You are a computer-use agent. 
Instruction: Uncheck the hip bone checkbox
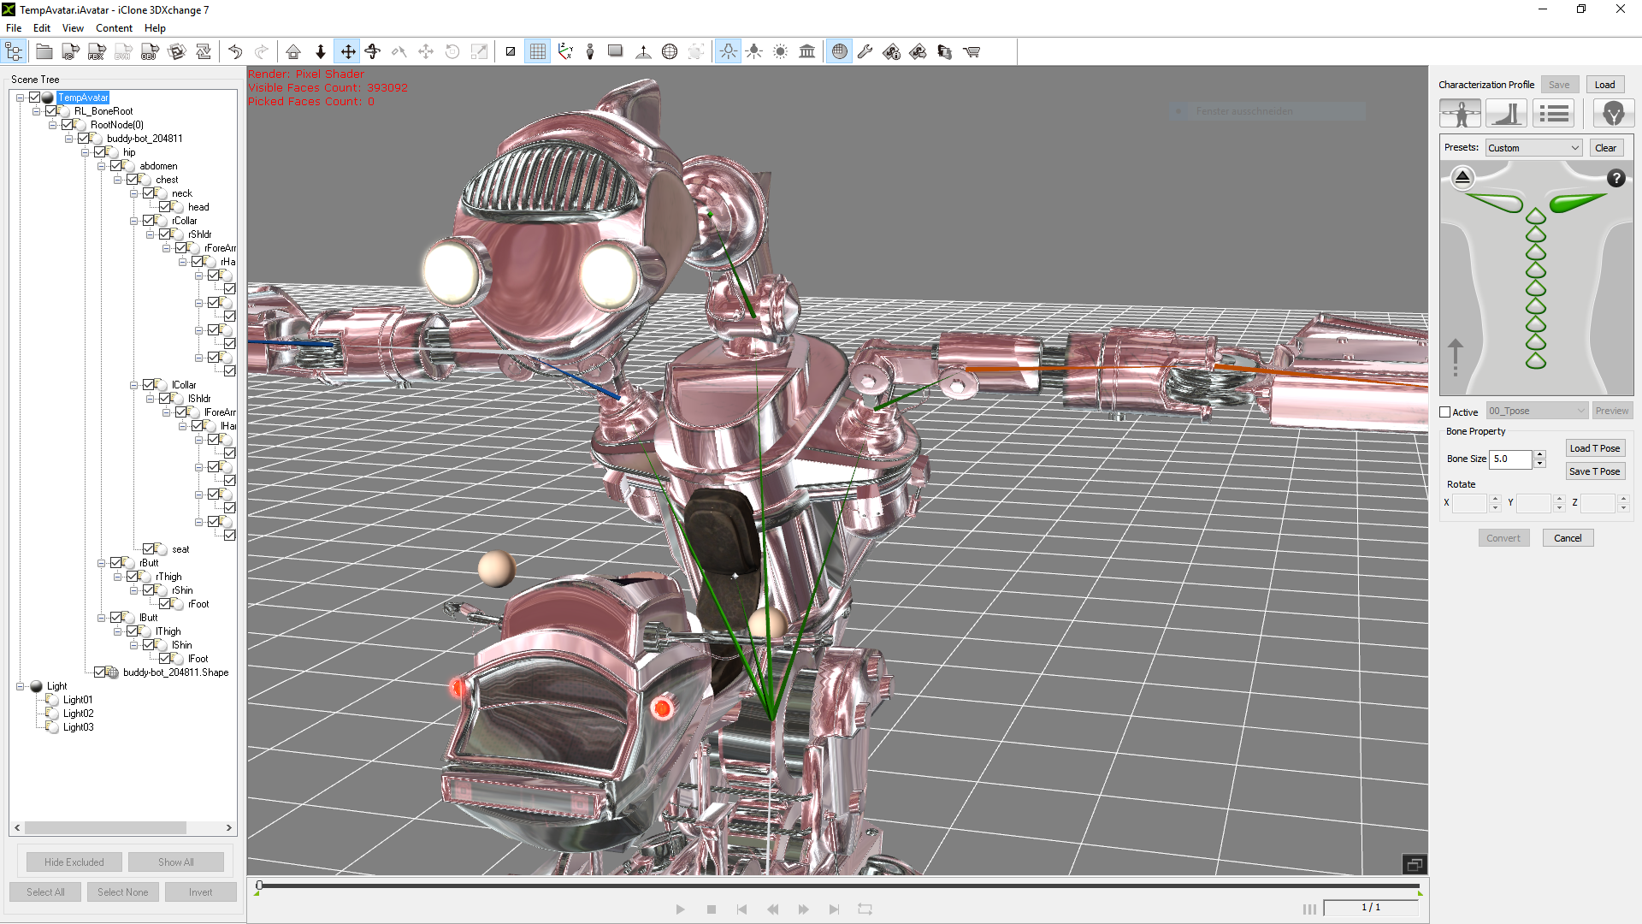pyautogui.click(x=100, y=152)
